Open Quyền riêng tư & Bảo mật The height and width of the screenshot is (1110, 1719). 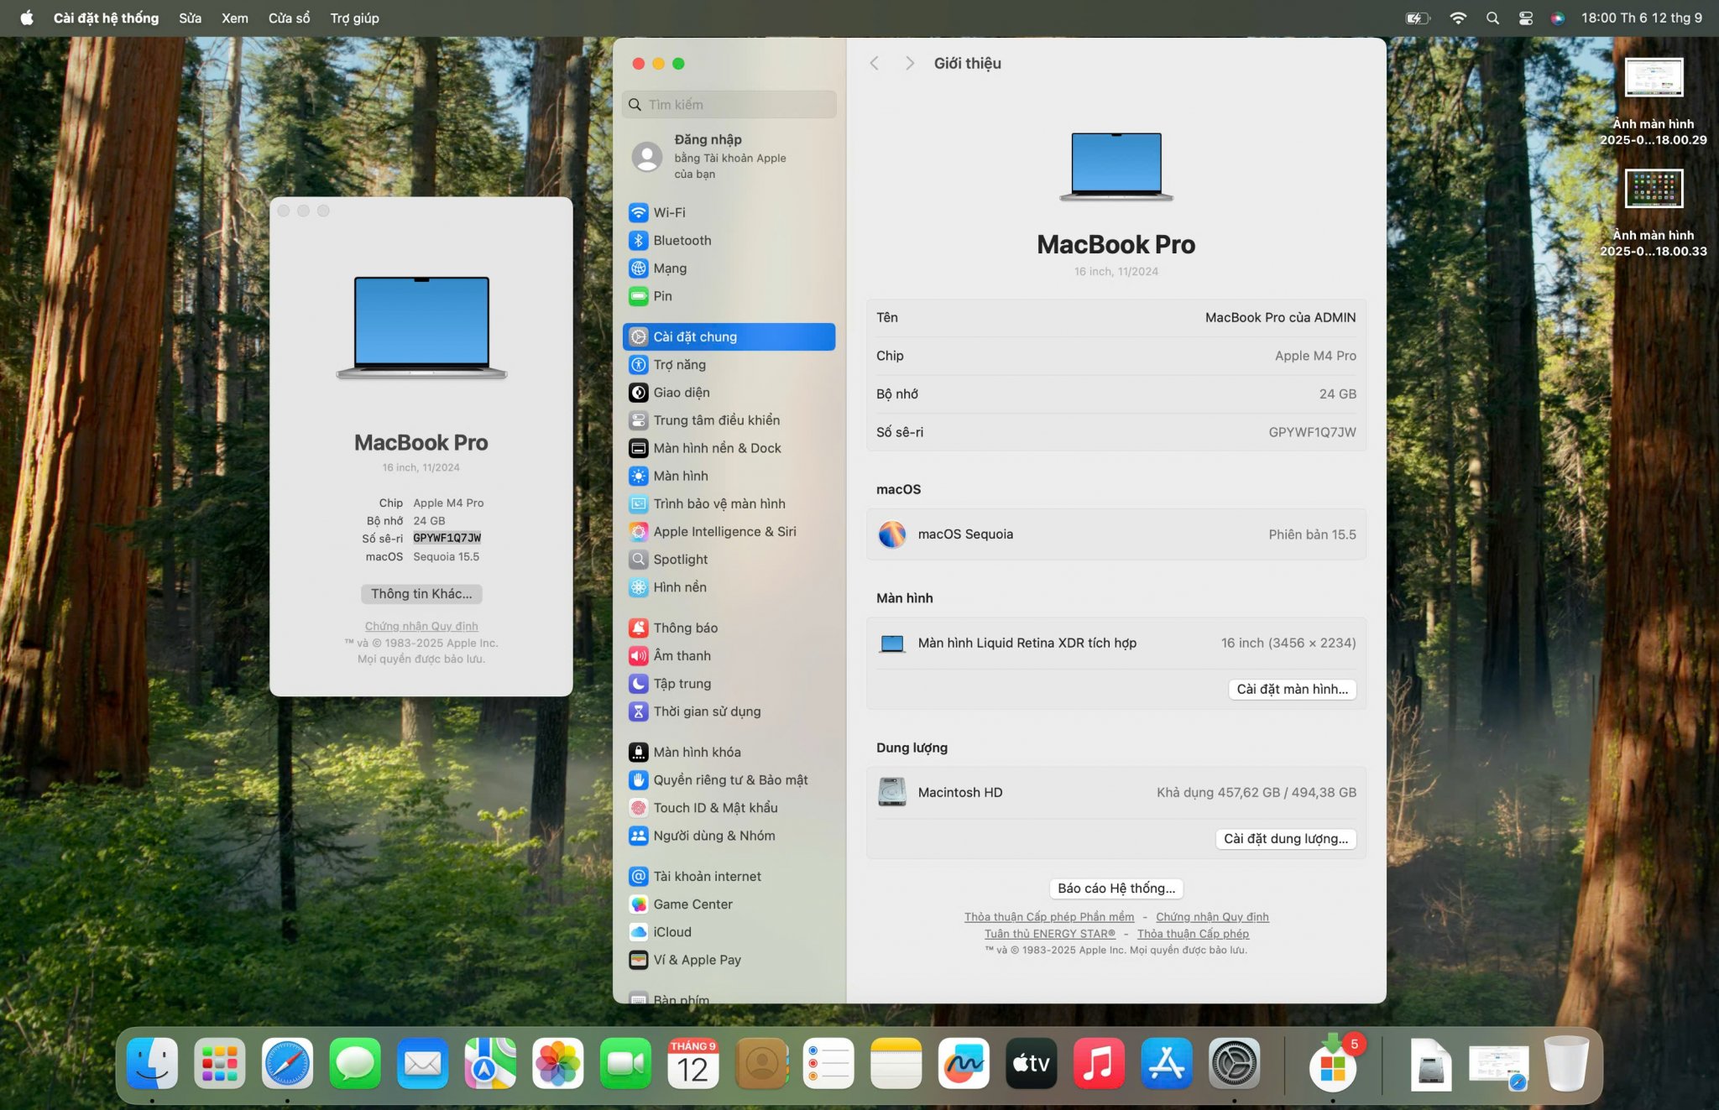click(729, 779)
